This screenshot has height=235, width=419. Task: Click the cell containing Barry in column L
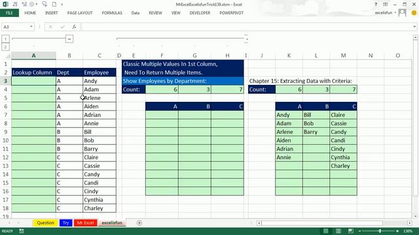[316, 132]
